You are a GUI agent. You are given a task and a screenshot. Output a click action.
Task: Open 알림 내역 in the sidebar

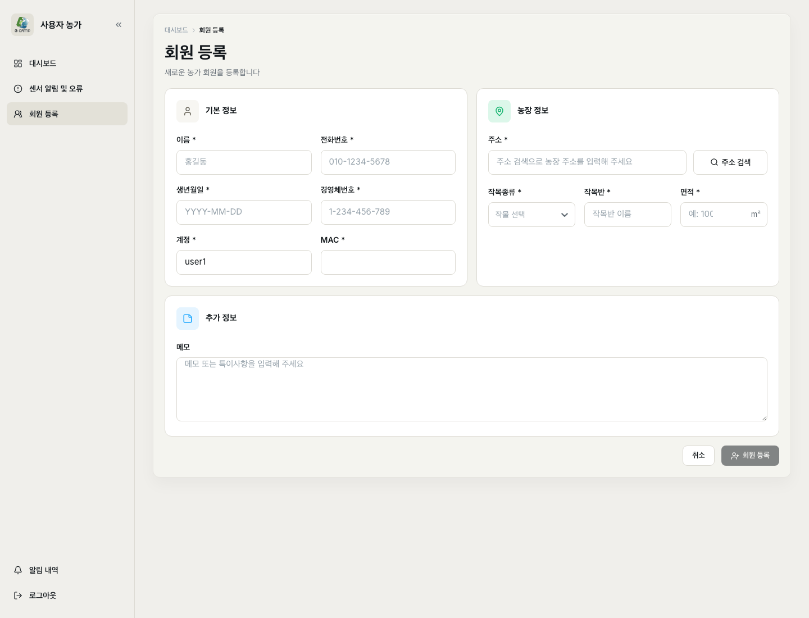tap(67, 570)
